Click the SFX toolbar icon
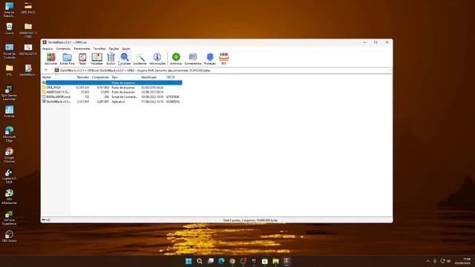Image resolution: width=475 pixels, height=267 pixels. pyautogui.click(x=224, y=59)
